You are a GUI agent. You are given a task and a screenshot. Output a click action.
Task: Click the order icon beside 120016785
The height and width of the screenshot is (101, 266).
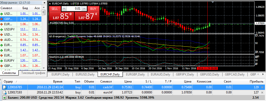pos(5,87)
